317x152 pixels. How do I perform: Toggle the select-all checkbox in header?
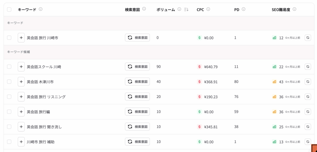9,10
